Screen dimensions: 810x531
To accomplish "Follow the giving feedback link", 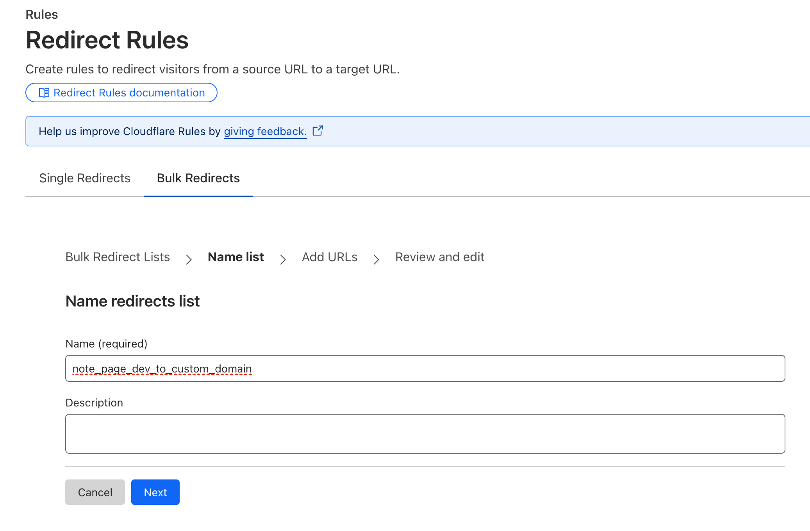I will (265, 132).
